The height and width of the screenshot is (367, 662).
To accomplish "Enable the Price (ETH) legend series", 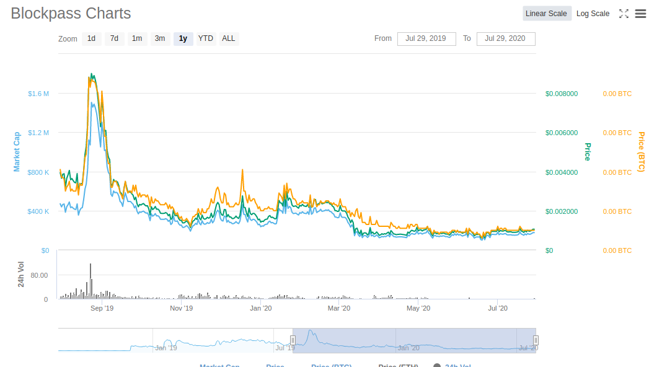I will coord(398,365).
